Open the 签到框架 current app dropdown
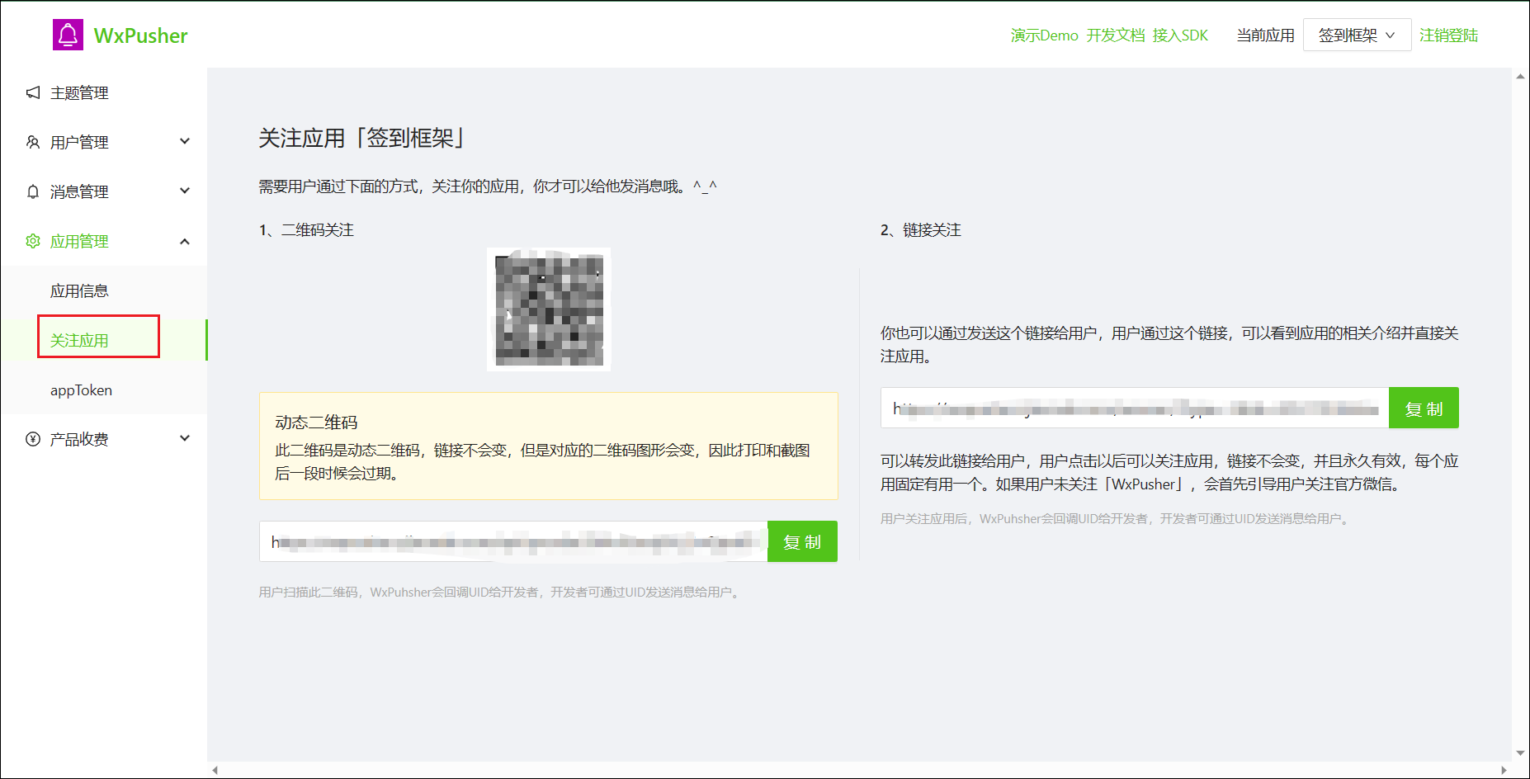Viewport: 1530px width, 779px height. (x=1356, y=35)
